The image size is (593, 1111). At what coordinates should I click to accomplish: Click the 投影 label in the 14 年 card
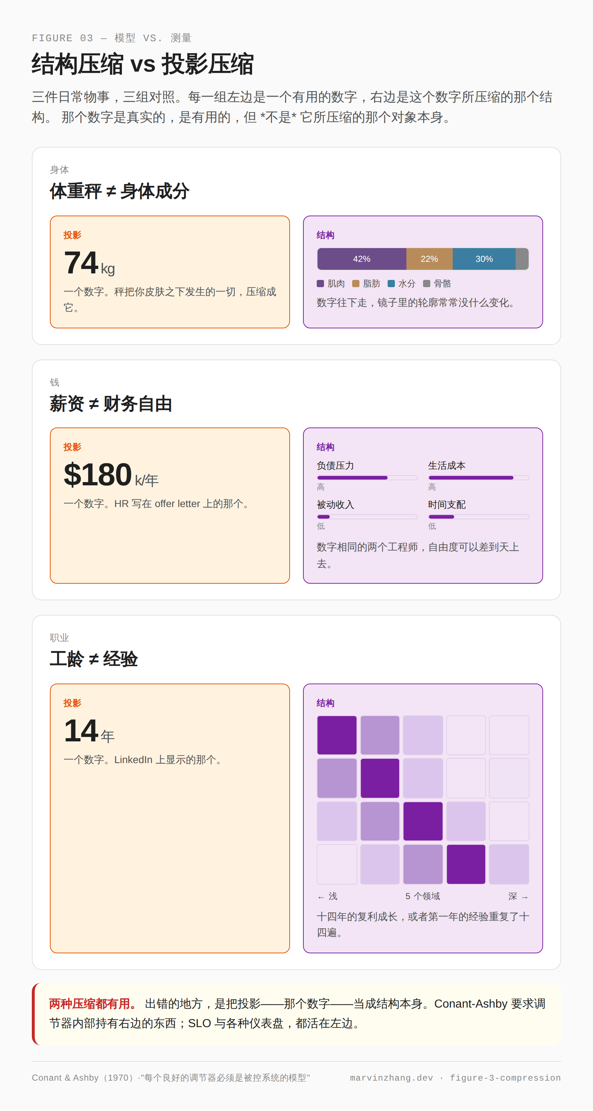pyautogui.click(x=72, y=703)
